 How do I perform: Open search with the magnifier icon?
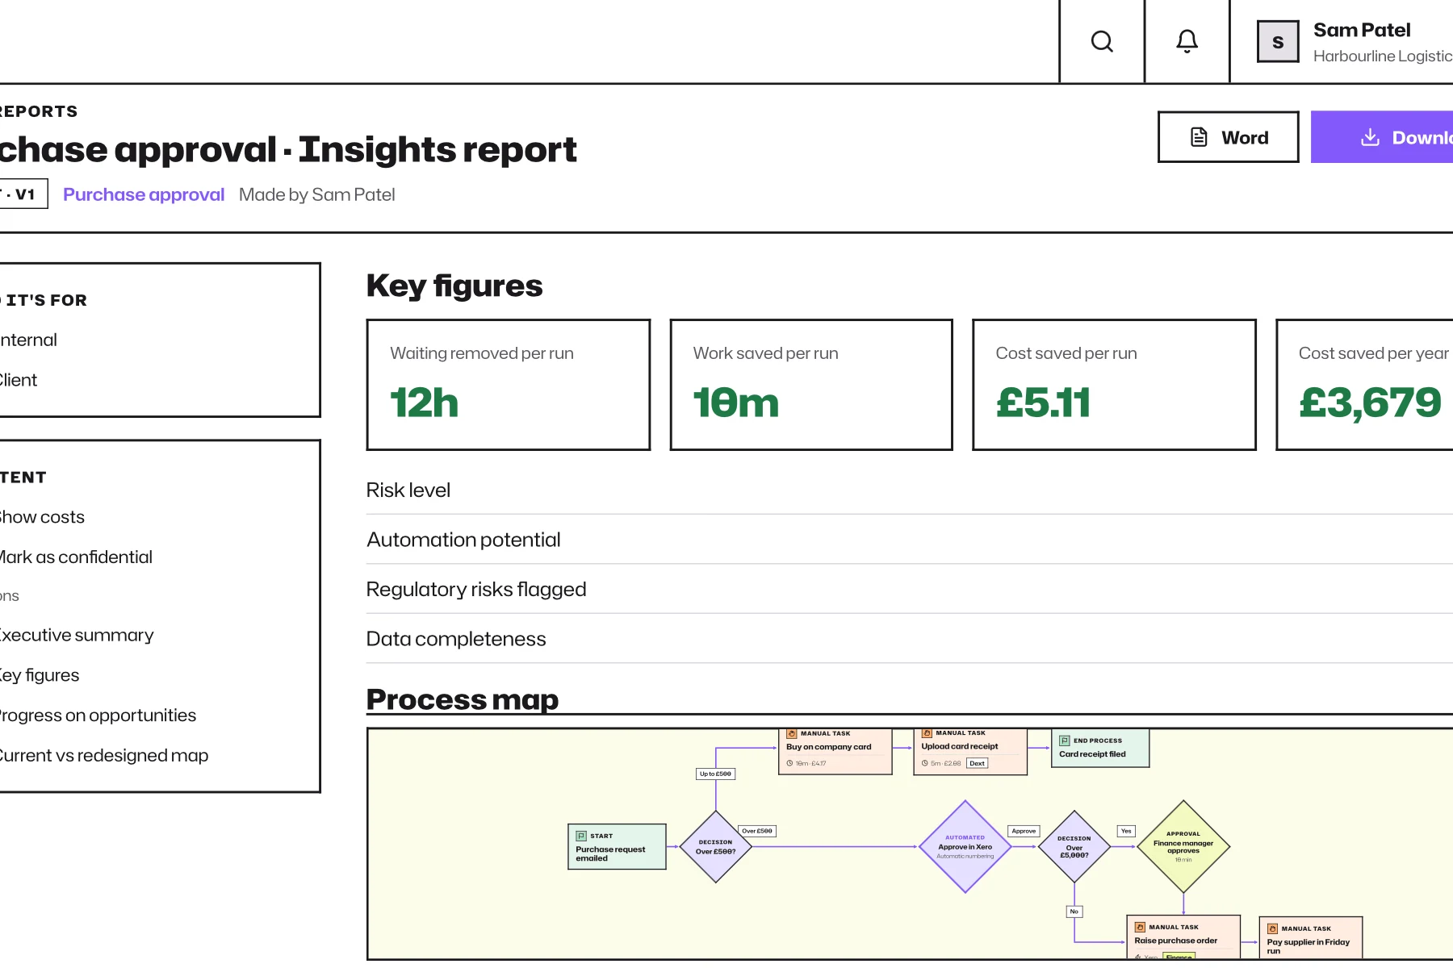pos(1102,41)
